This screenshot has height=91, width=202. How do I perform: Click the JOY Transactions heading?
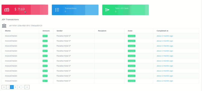pos(10,19)
